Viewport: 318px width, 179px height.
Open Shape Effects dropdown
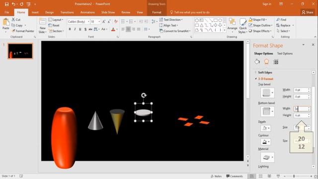tap(260, 31)
